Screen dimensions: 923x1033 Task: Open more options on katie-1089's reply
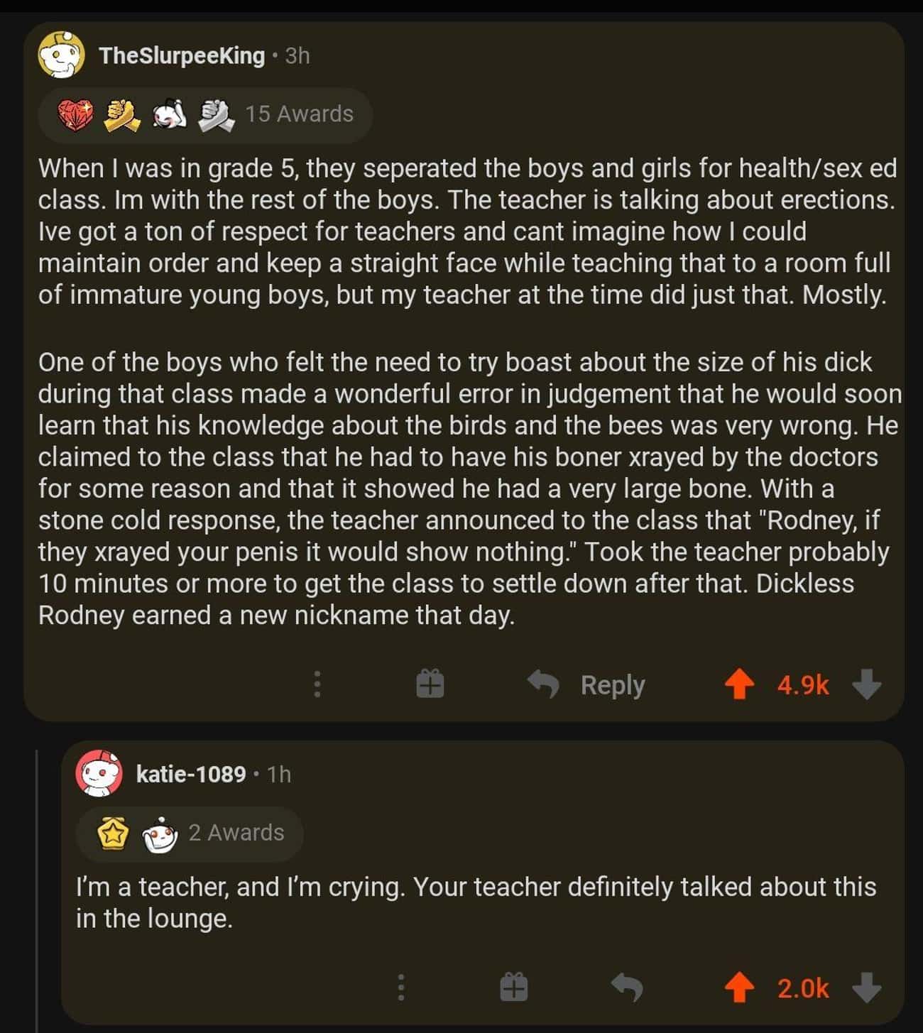(x=400, y=987)
